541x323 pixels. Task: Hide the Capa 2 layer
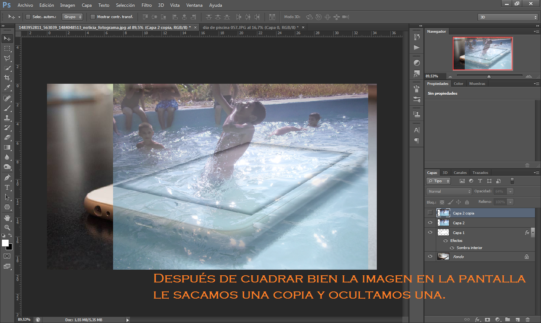pos(430,223)
